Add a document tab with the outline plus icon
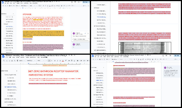This screenshot has width=182, height=108. coord(17,71)
